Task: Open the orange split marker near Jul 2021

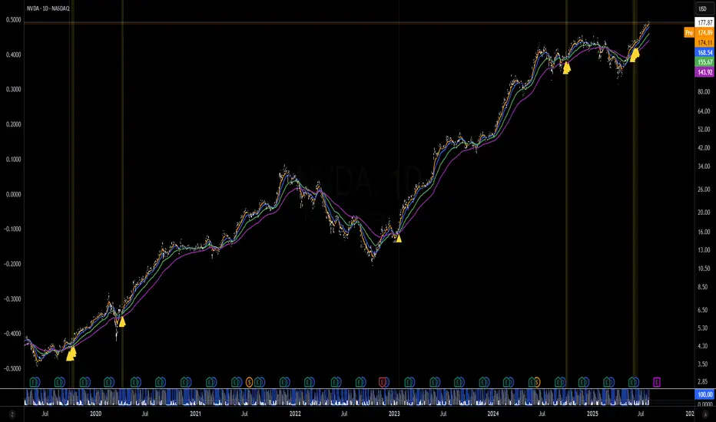Action: click(x=250, y=382)
